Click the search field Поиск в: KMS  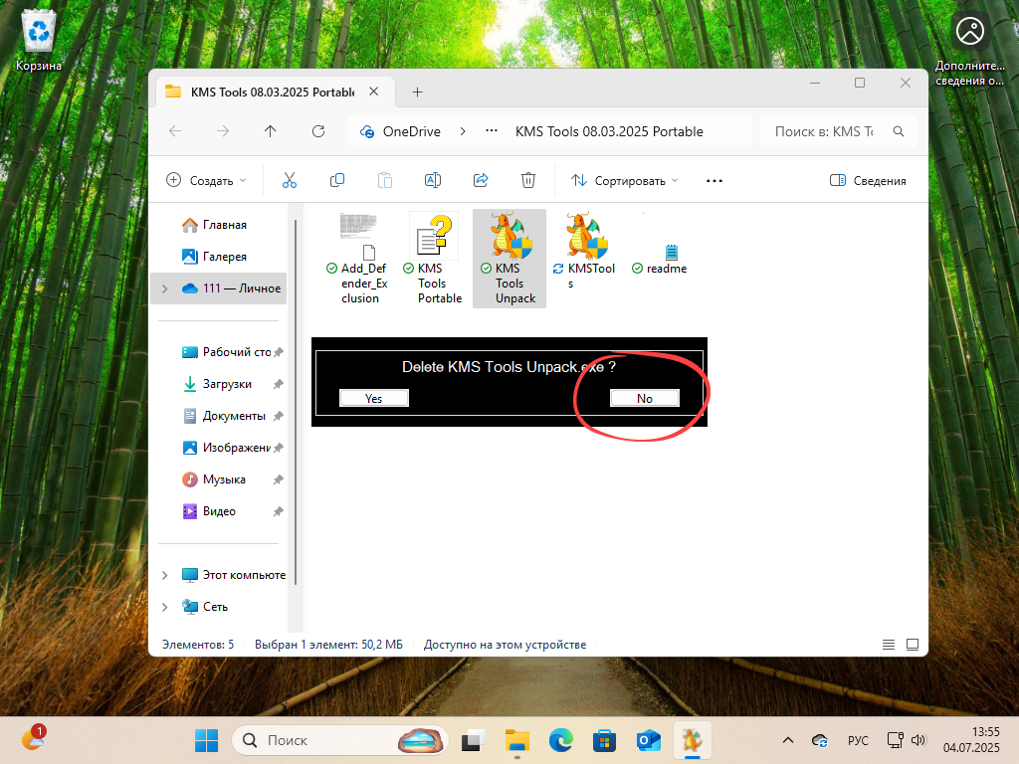(826, 131)
